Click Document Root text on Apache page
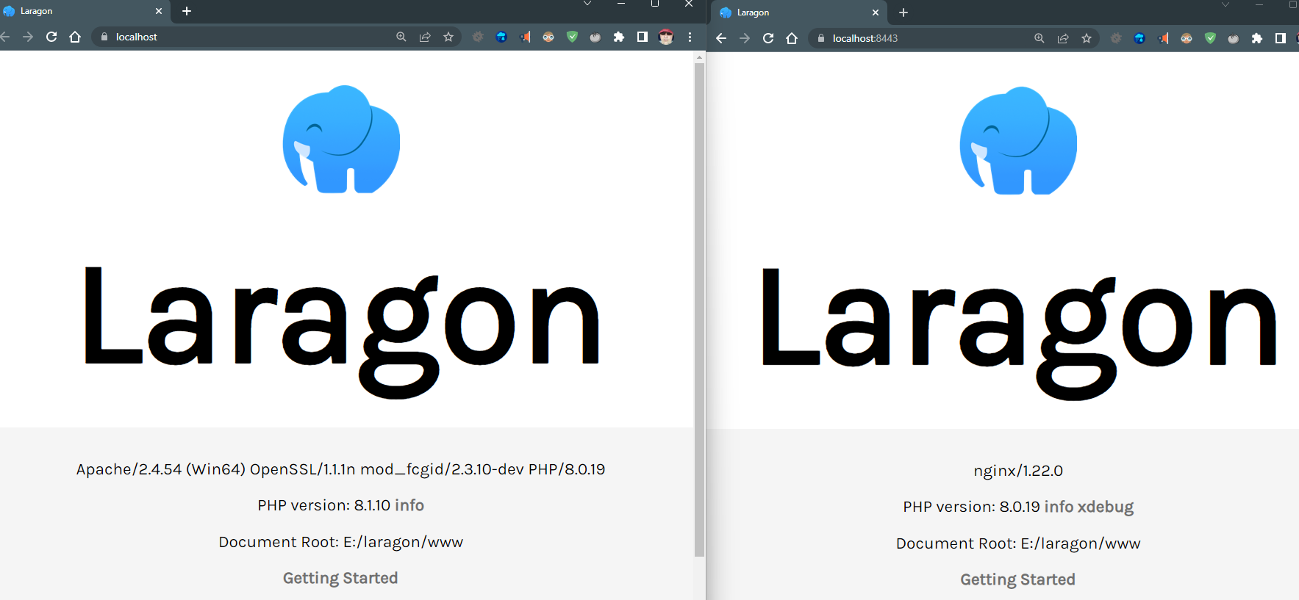 pyautogui.click(x=340, y=542)
